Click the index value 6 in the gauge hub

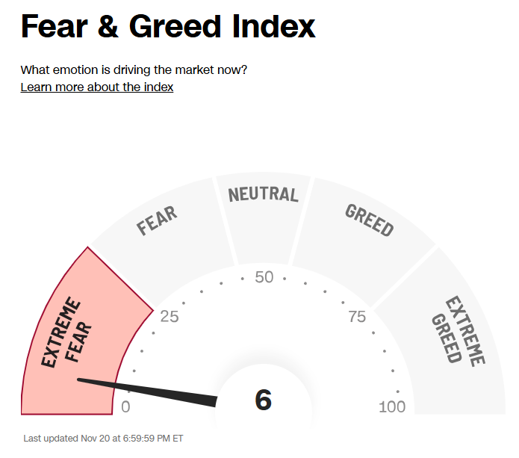pos(263,400)
